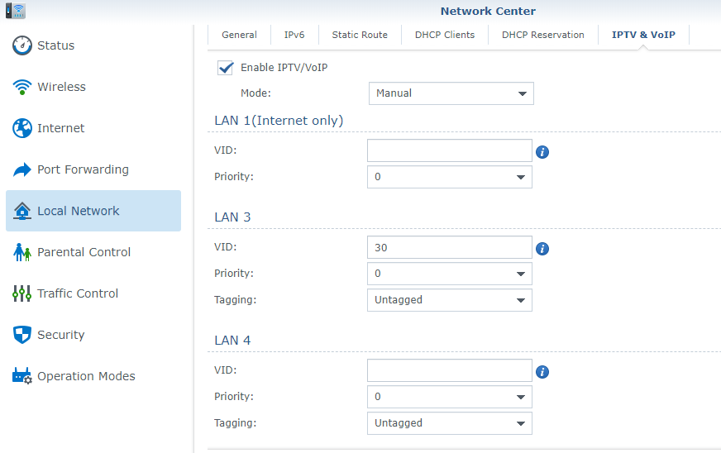
Task: Click the Internet globe icon
Action: tap(22, 128)
